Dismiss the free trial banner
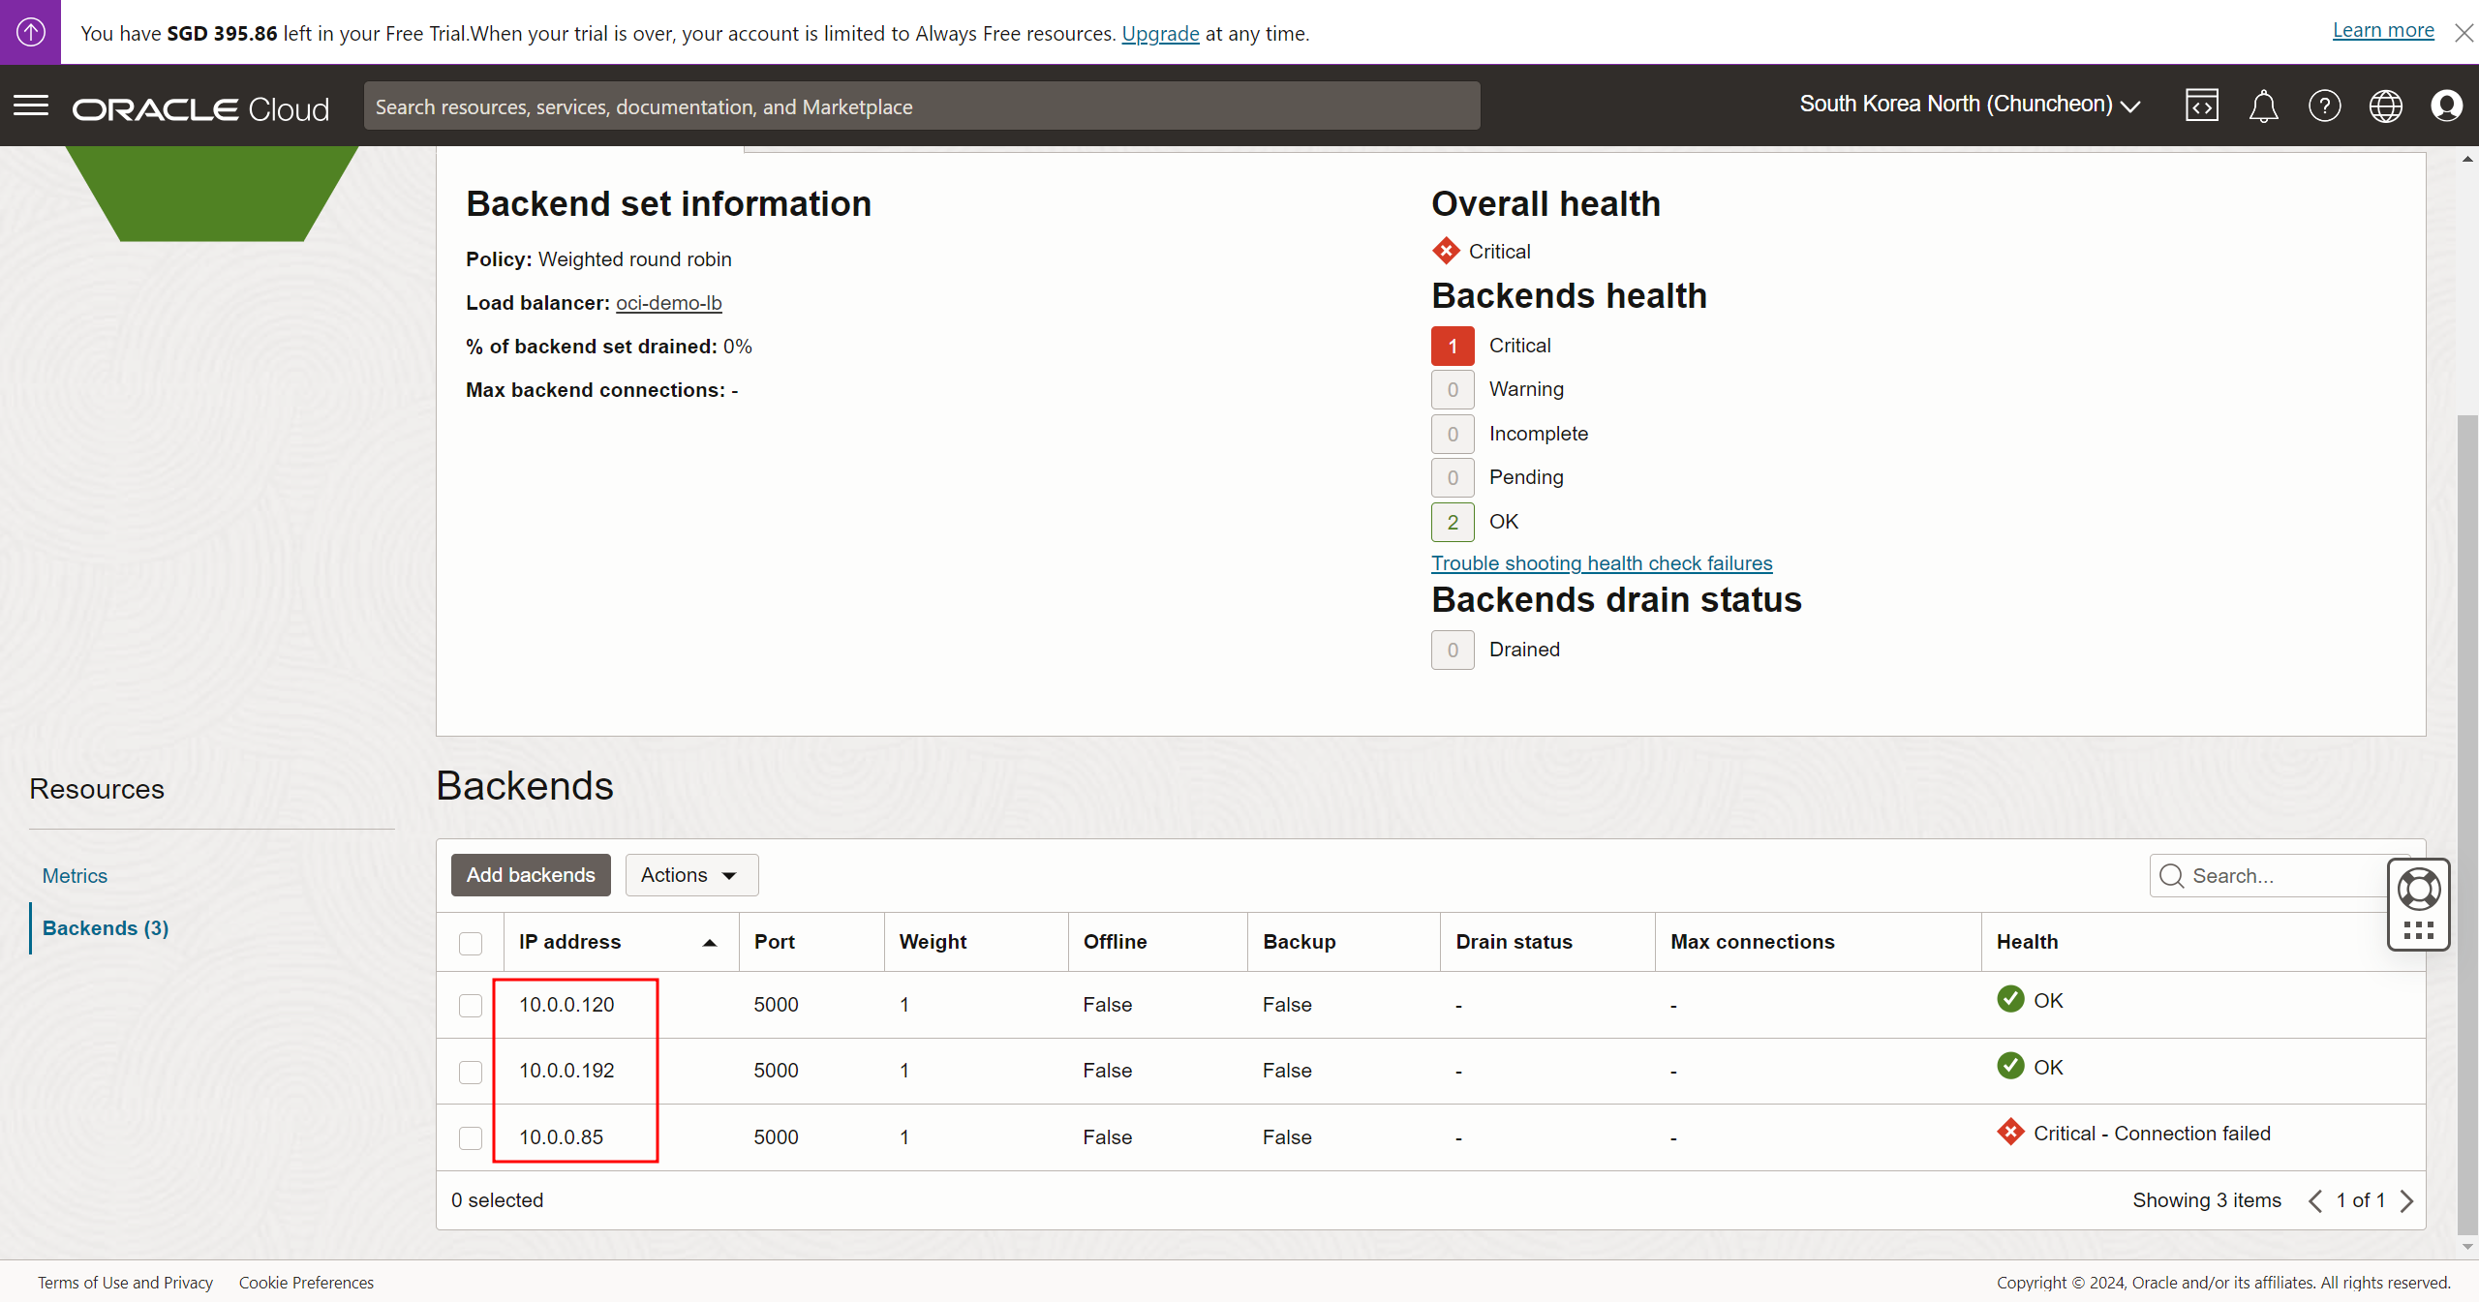2479x1302 pixels. (x=2464, y=33)
